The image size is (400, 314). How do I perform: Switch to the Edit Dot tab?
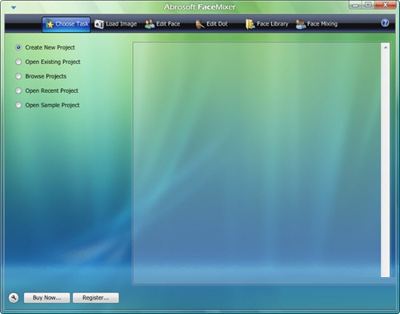tap(212, 24)
